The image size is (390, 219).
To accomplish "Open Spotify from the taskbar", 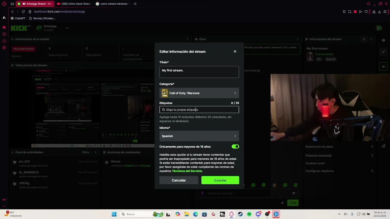I will (x=249, y=214).
